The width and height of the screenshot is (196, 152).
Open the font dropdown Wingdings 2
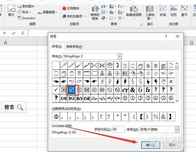(x=120, y=57)
